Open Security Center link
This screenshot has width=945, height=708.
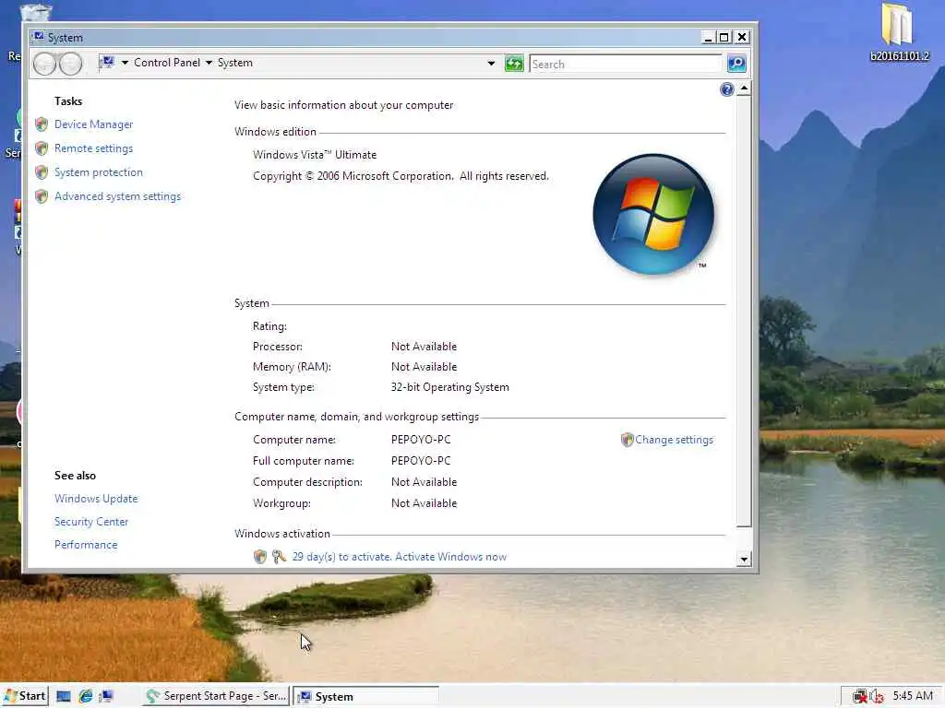tap(91, 522)
